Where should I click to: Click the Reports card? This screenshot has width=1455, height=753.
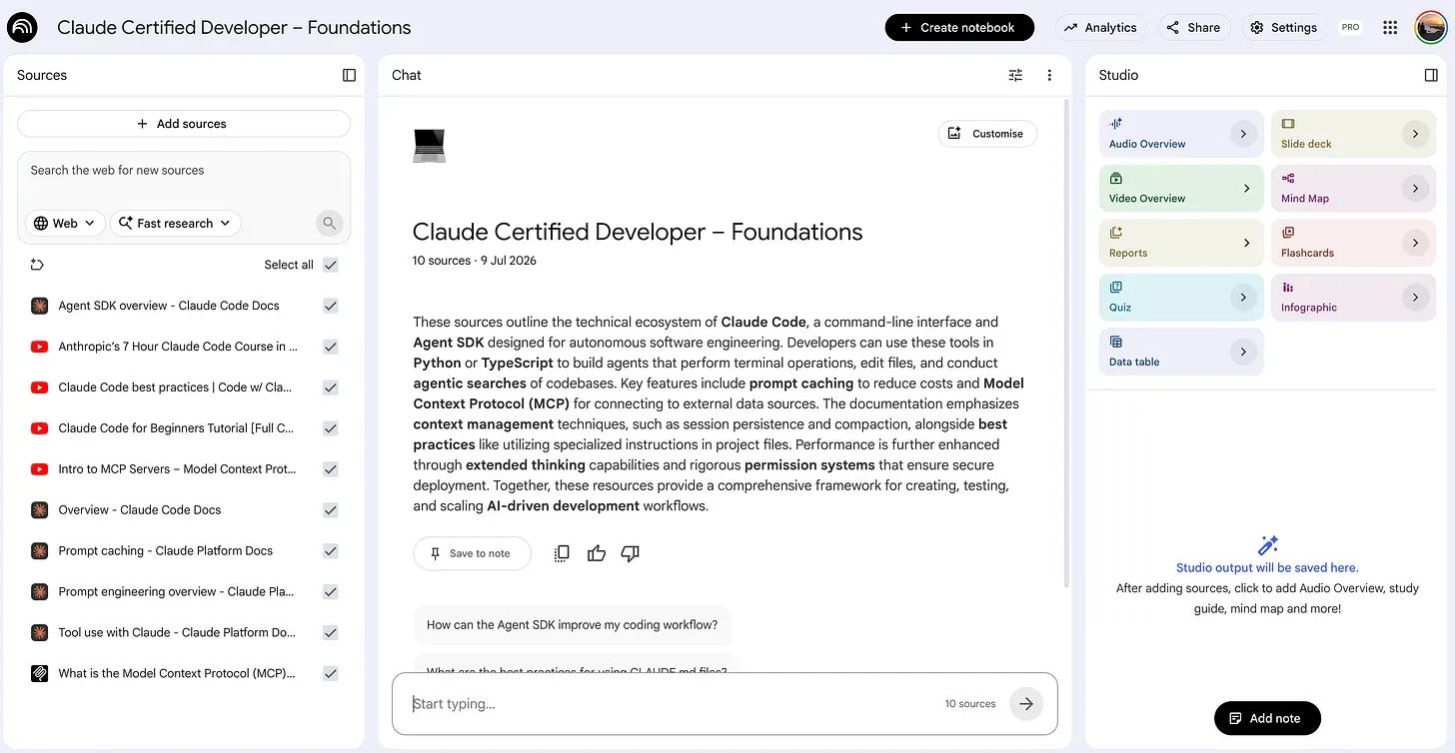point(1181,243)
